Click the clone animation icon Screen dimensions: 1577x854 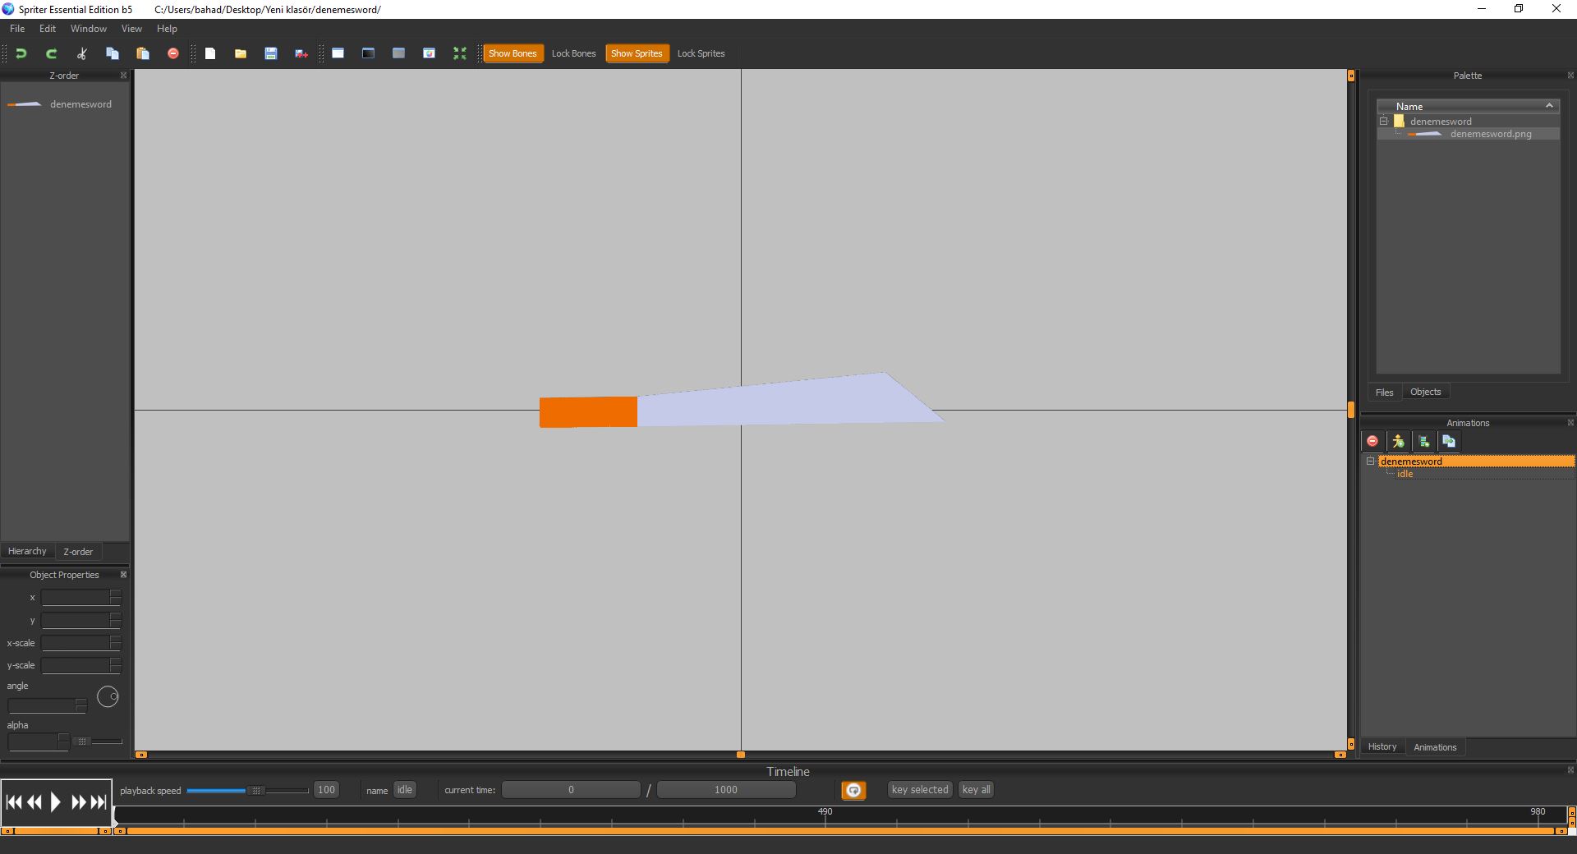[x=1449, y=442]
